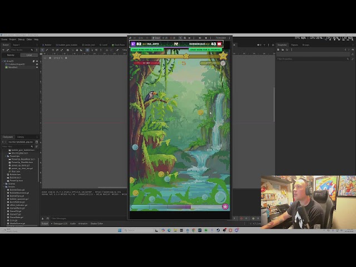
Task: Reset viewport zoom percentage button
Action: (57, 58)
